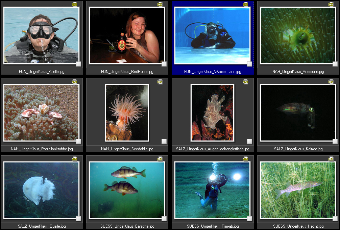Click the filename SALZ_UngerKlaus_Qualle.jpg
The width and height of the screenshot is (340, 230).
point(42,226)
